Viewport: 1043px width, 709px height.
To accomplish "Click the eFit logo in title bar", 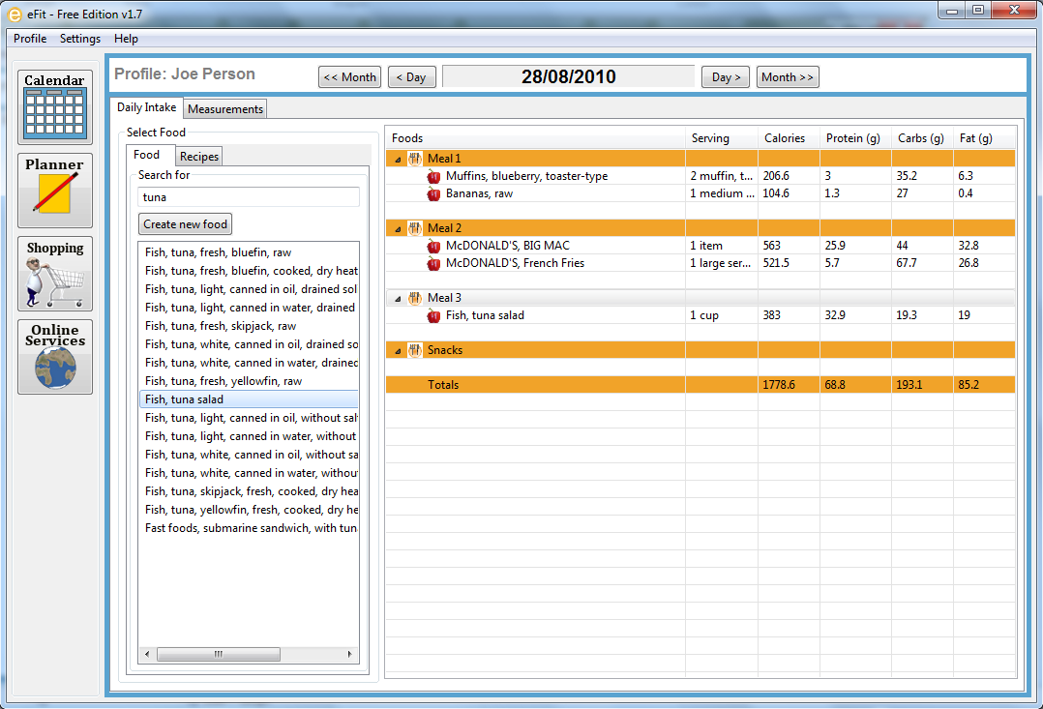I will coord(14,14).
